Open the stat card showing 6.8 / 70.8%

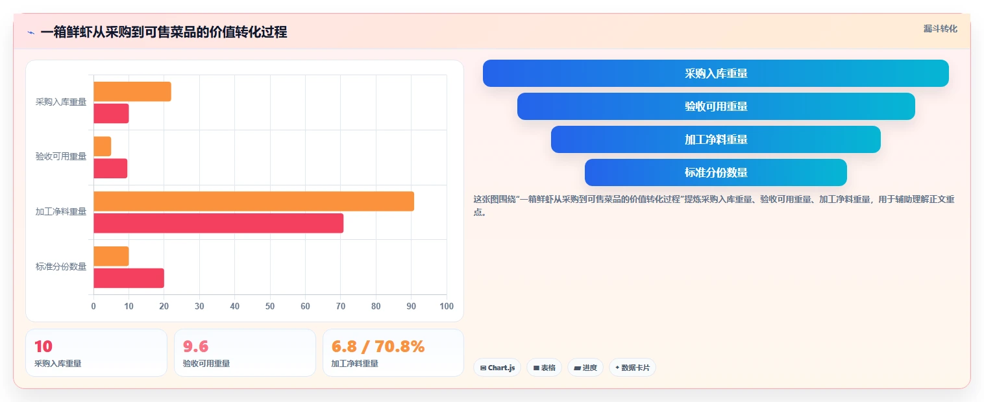(x=393, y=353)
